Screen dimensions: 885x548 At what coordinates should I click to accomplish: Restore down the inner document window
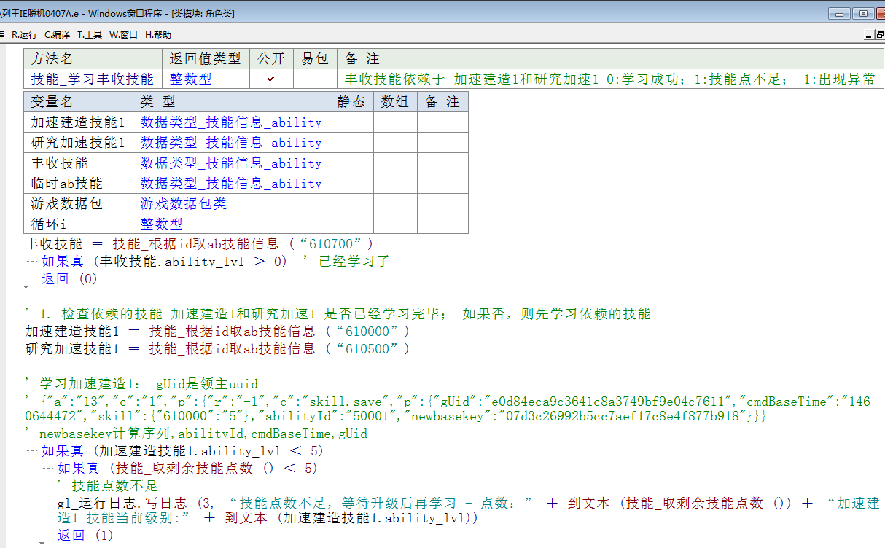point(880,34)
